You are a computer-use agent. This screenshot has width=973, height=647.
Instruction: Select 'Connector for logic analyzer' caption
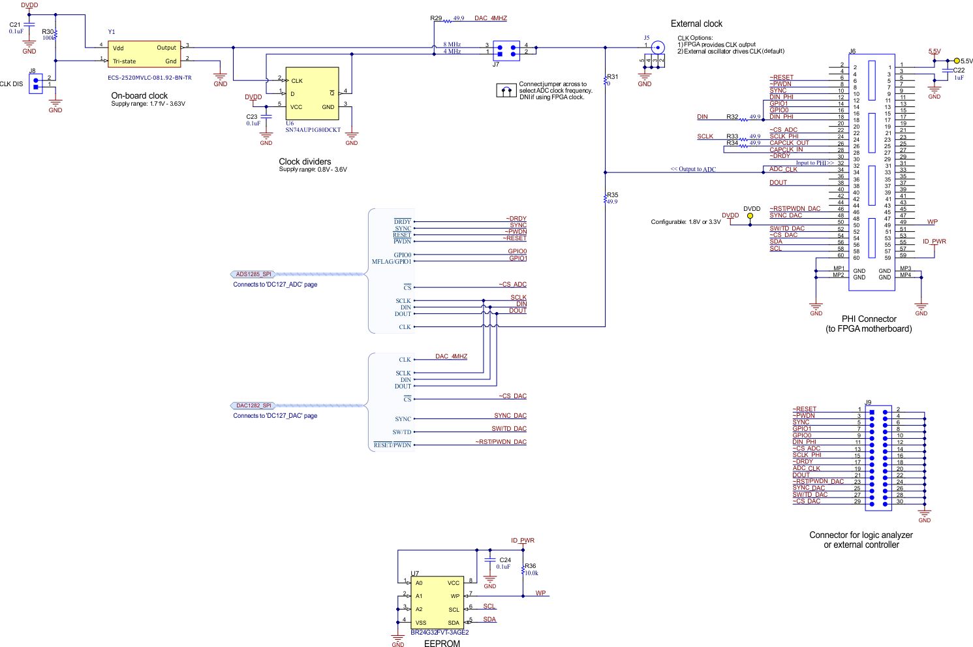coord(861,535)
